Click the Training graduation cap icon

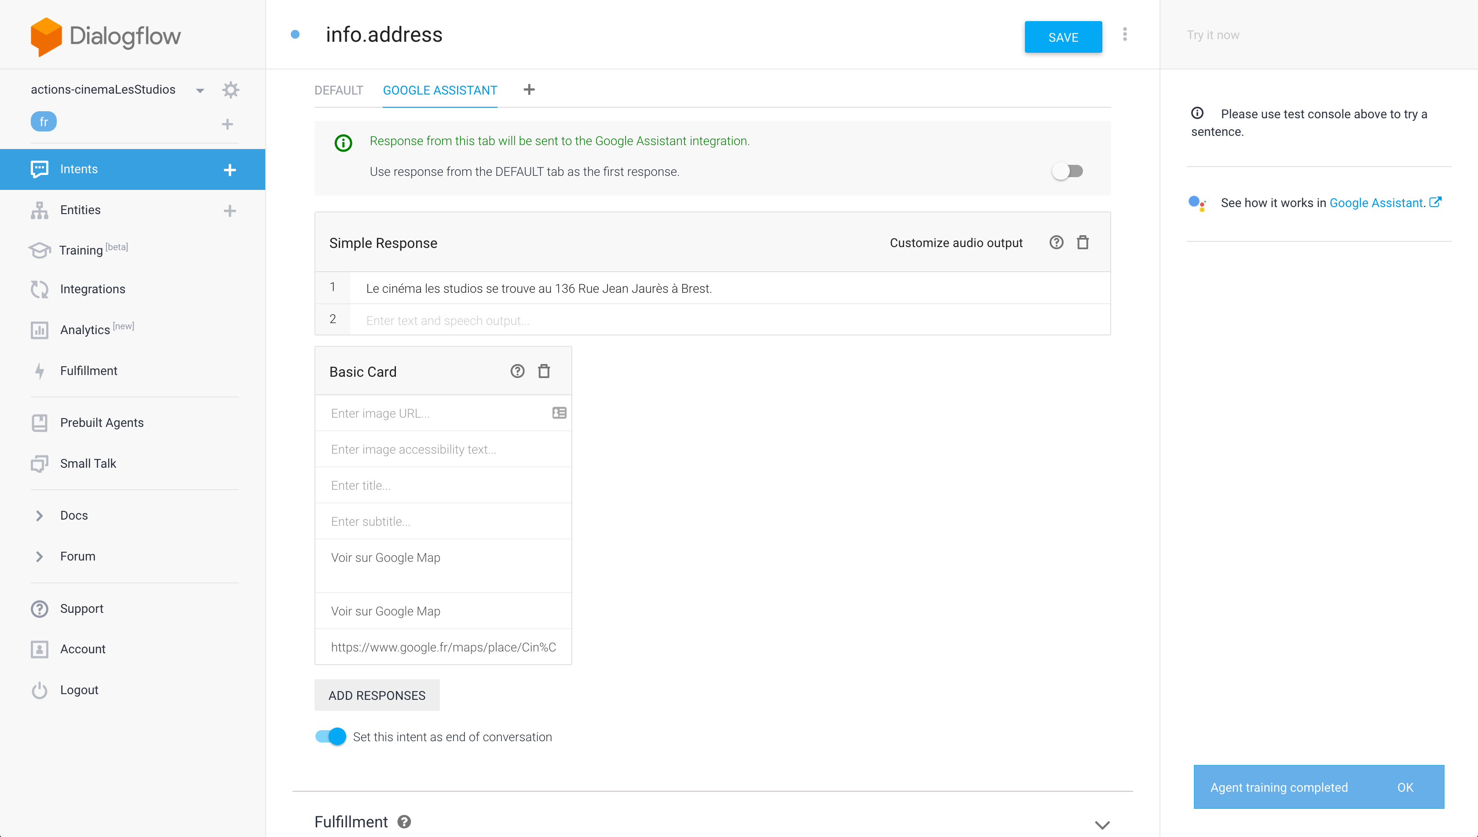[39, 250]
